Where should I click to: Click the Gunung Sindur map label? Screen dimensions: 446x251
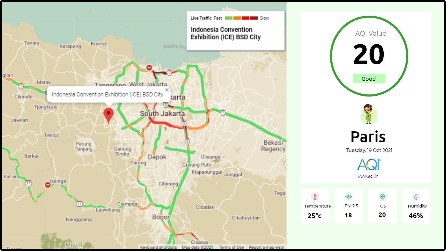pos(122,151)
